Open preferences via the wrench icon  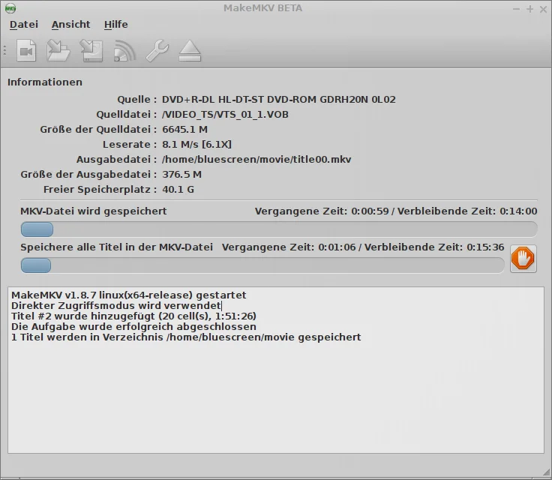coord(157,51)
